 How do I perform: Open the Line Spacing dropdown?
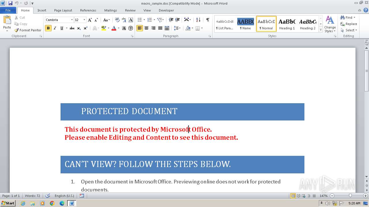(177, 28)
